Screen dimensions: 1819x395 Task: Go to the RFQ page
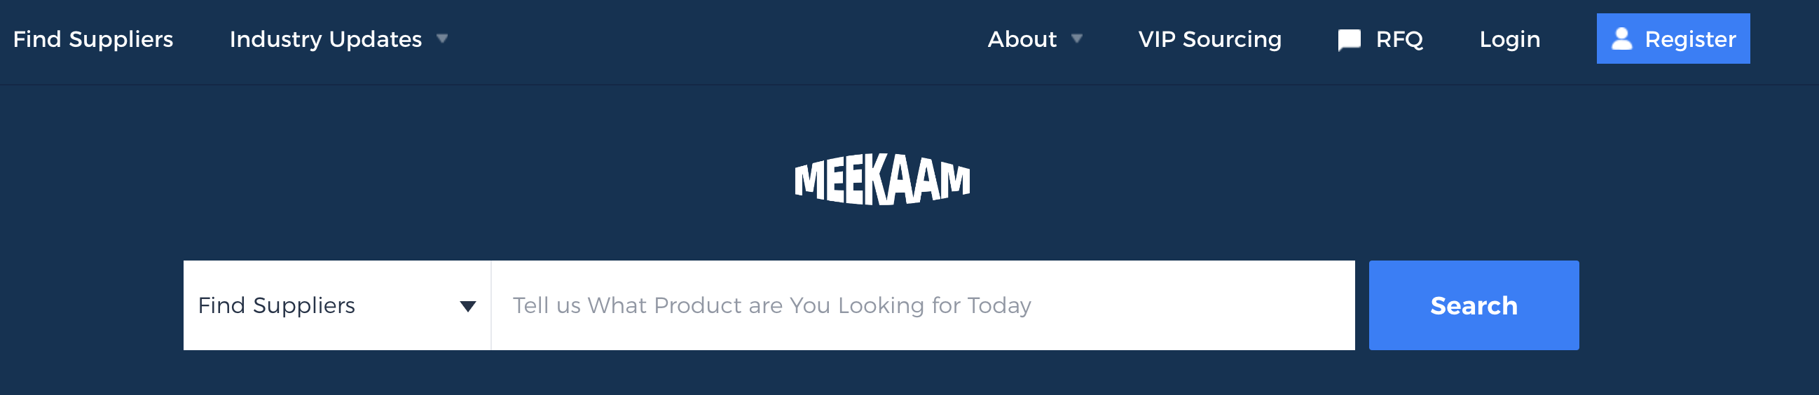[x=1398, y=39]
